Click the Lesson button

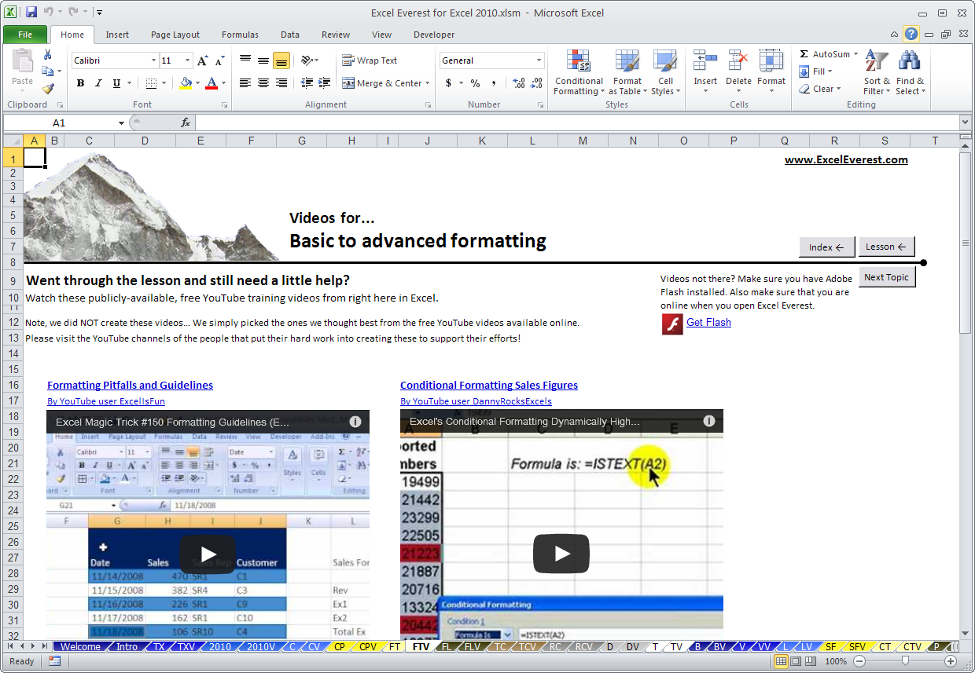pos(886,247)
